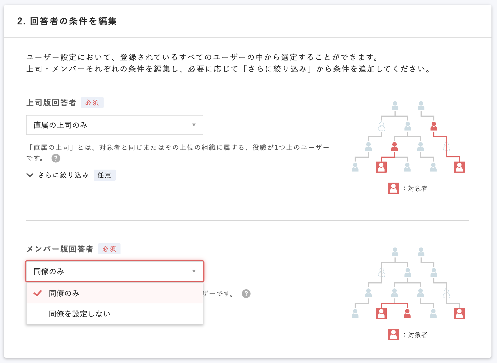Click the 任意 badge
497x363 pixels.
coord(104,175)
